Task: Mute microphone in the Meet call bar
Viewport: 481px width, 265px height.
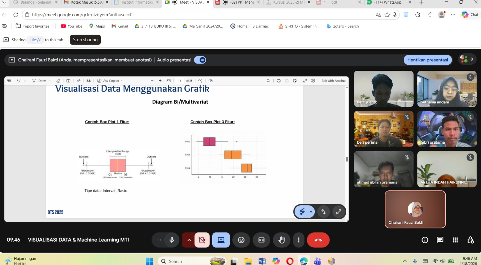Action: [x=172, y=240]
